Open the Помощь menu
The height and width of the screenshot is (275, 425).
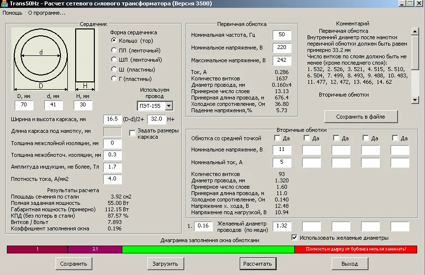point(12,13)
